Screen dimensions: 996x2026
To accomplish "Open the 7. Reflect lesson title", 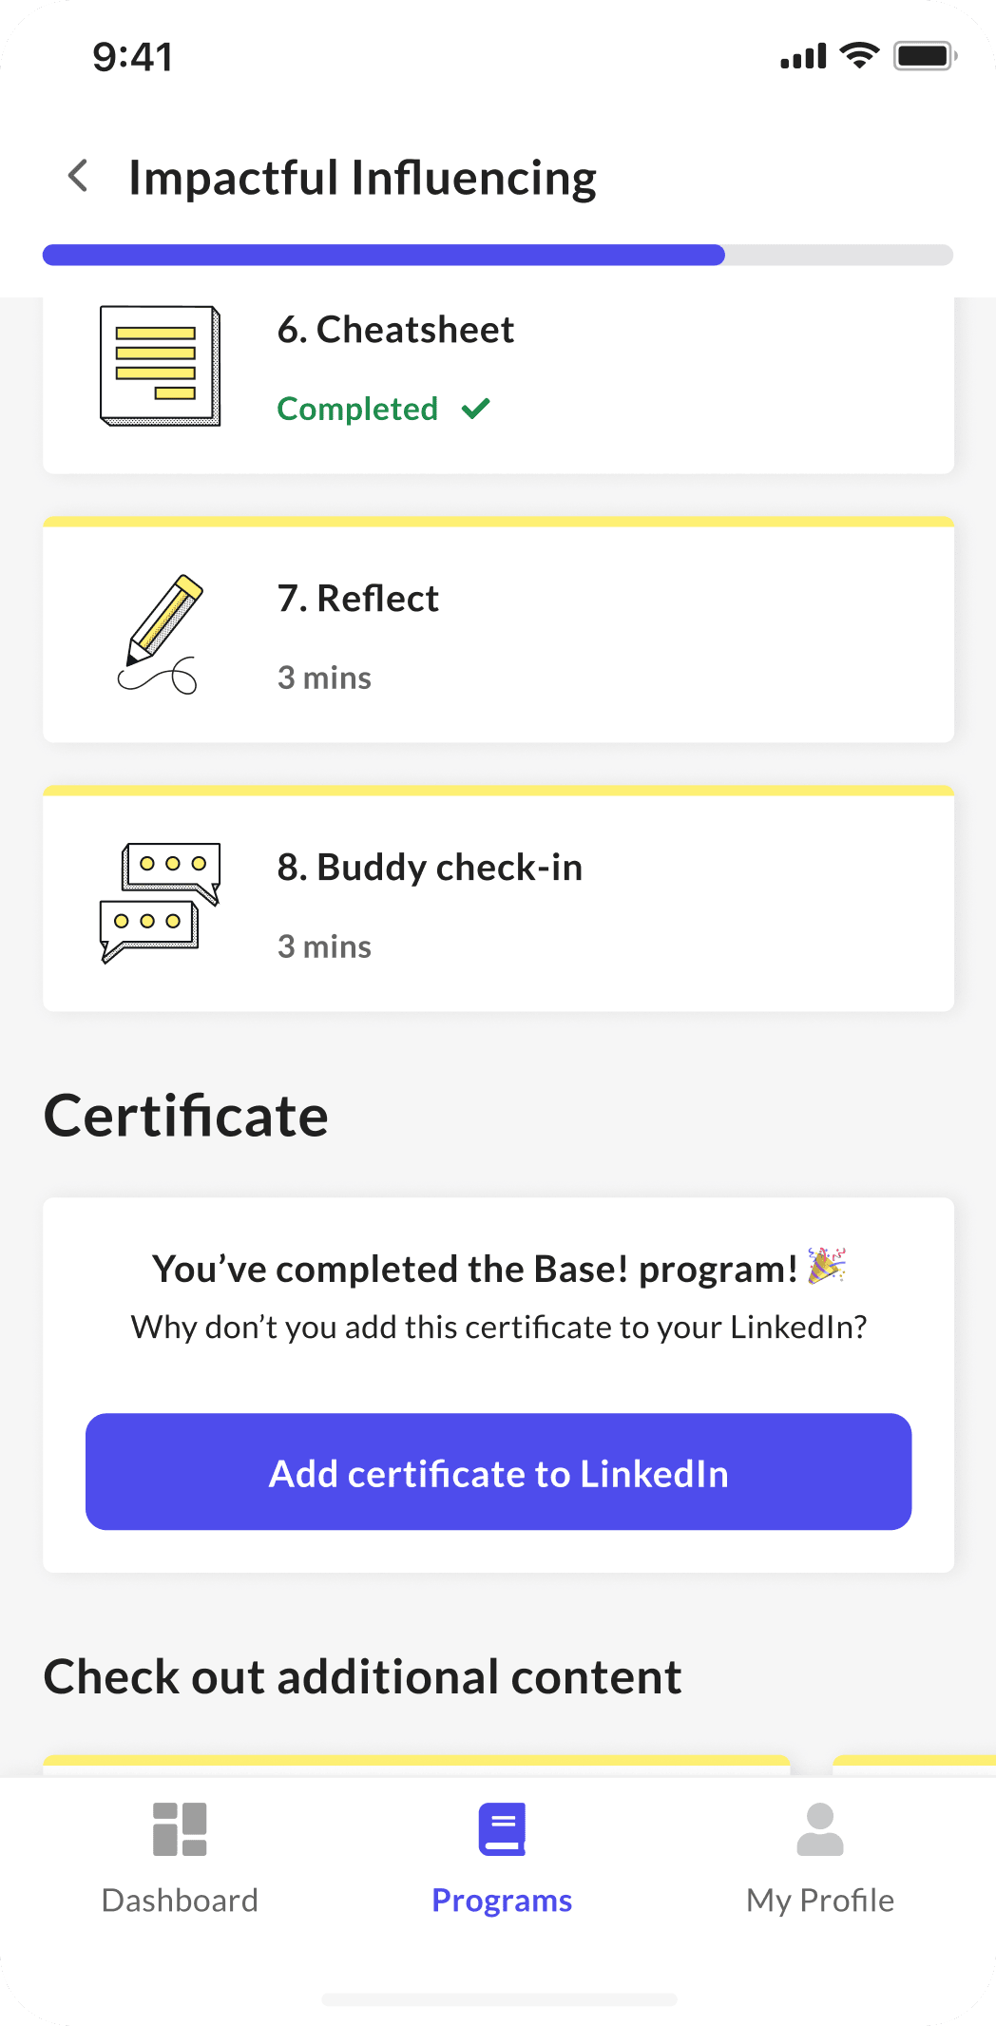I will (x=358, y=599).
